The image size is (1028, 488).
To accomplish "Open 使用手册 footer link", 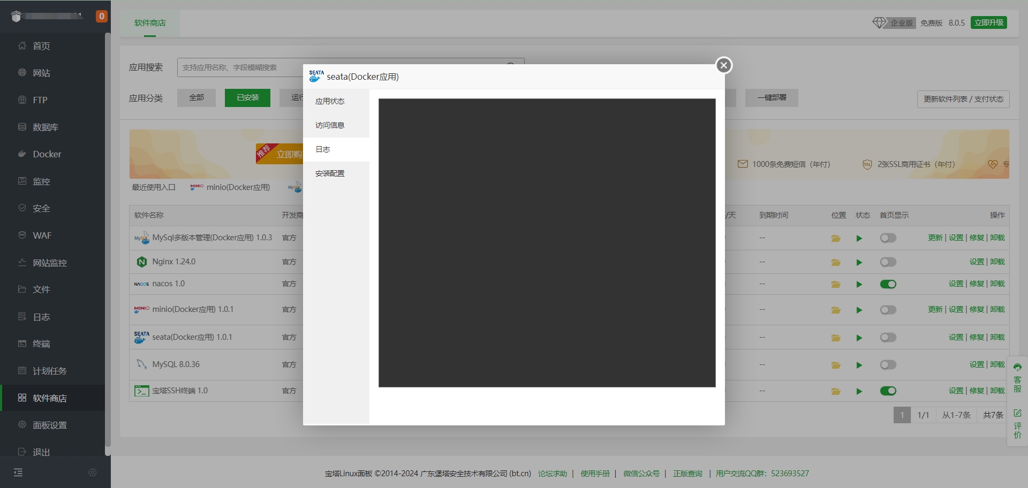I will tap(595, 474).
